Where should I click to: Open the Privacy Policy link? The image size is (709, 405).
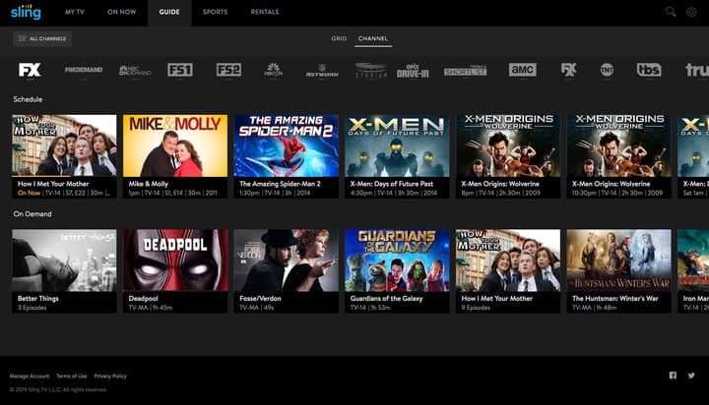point(110,376)
